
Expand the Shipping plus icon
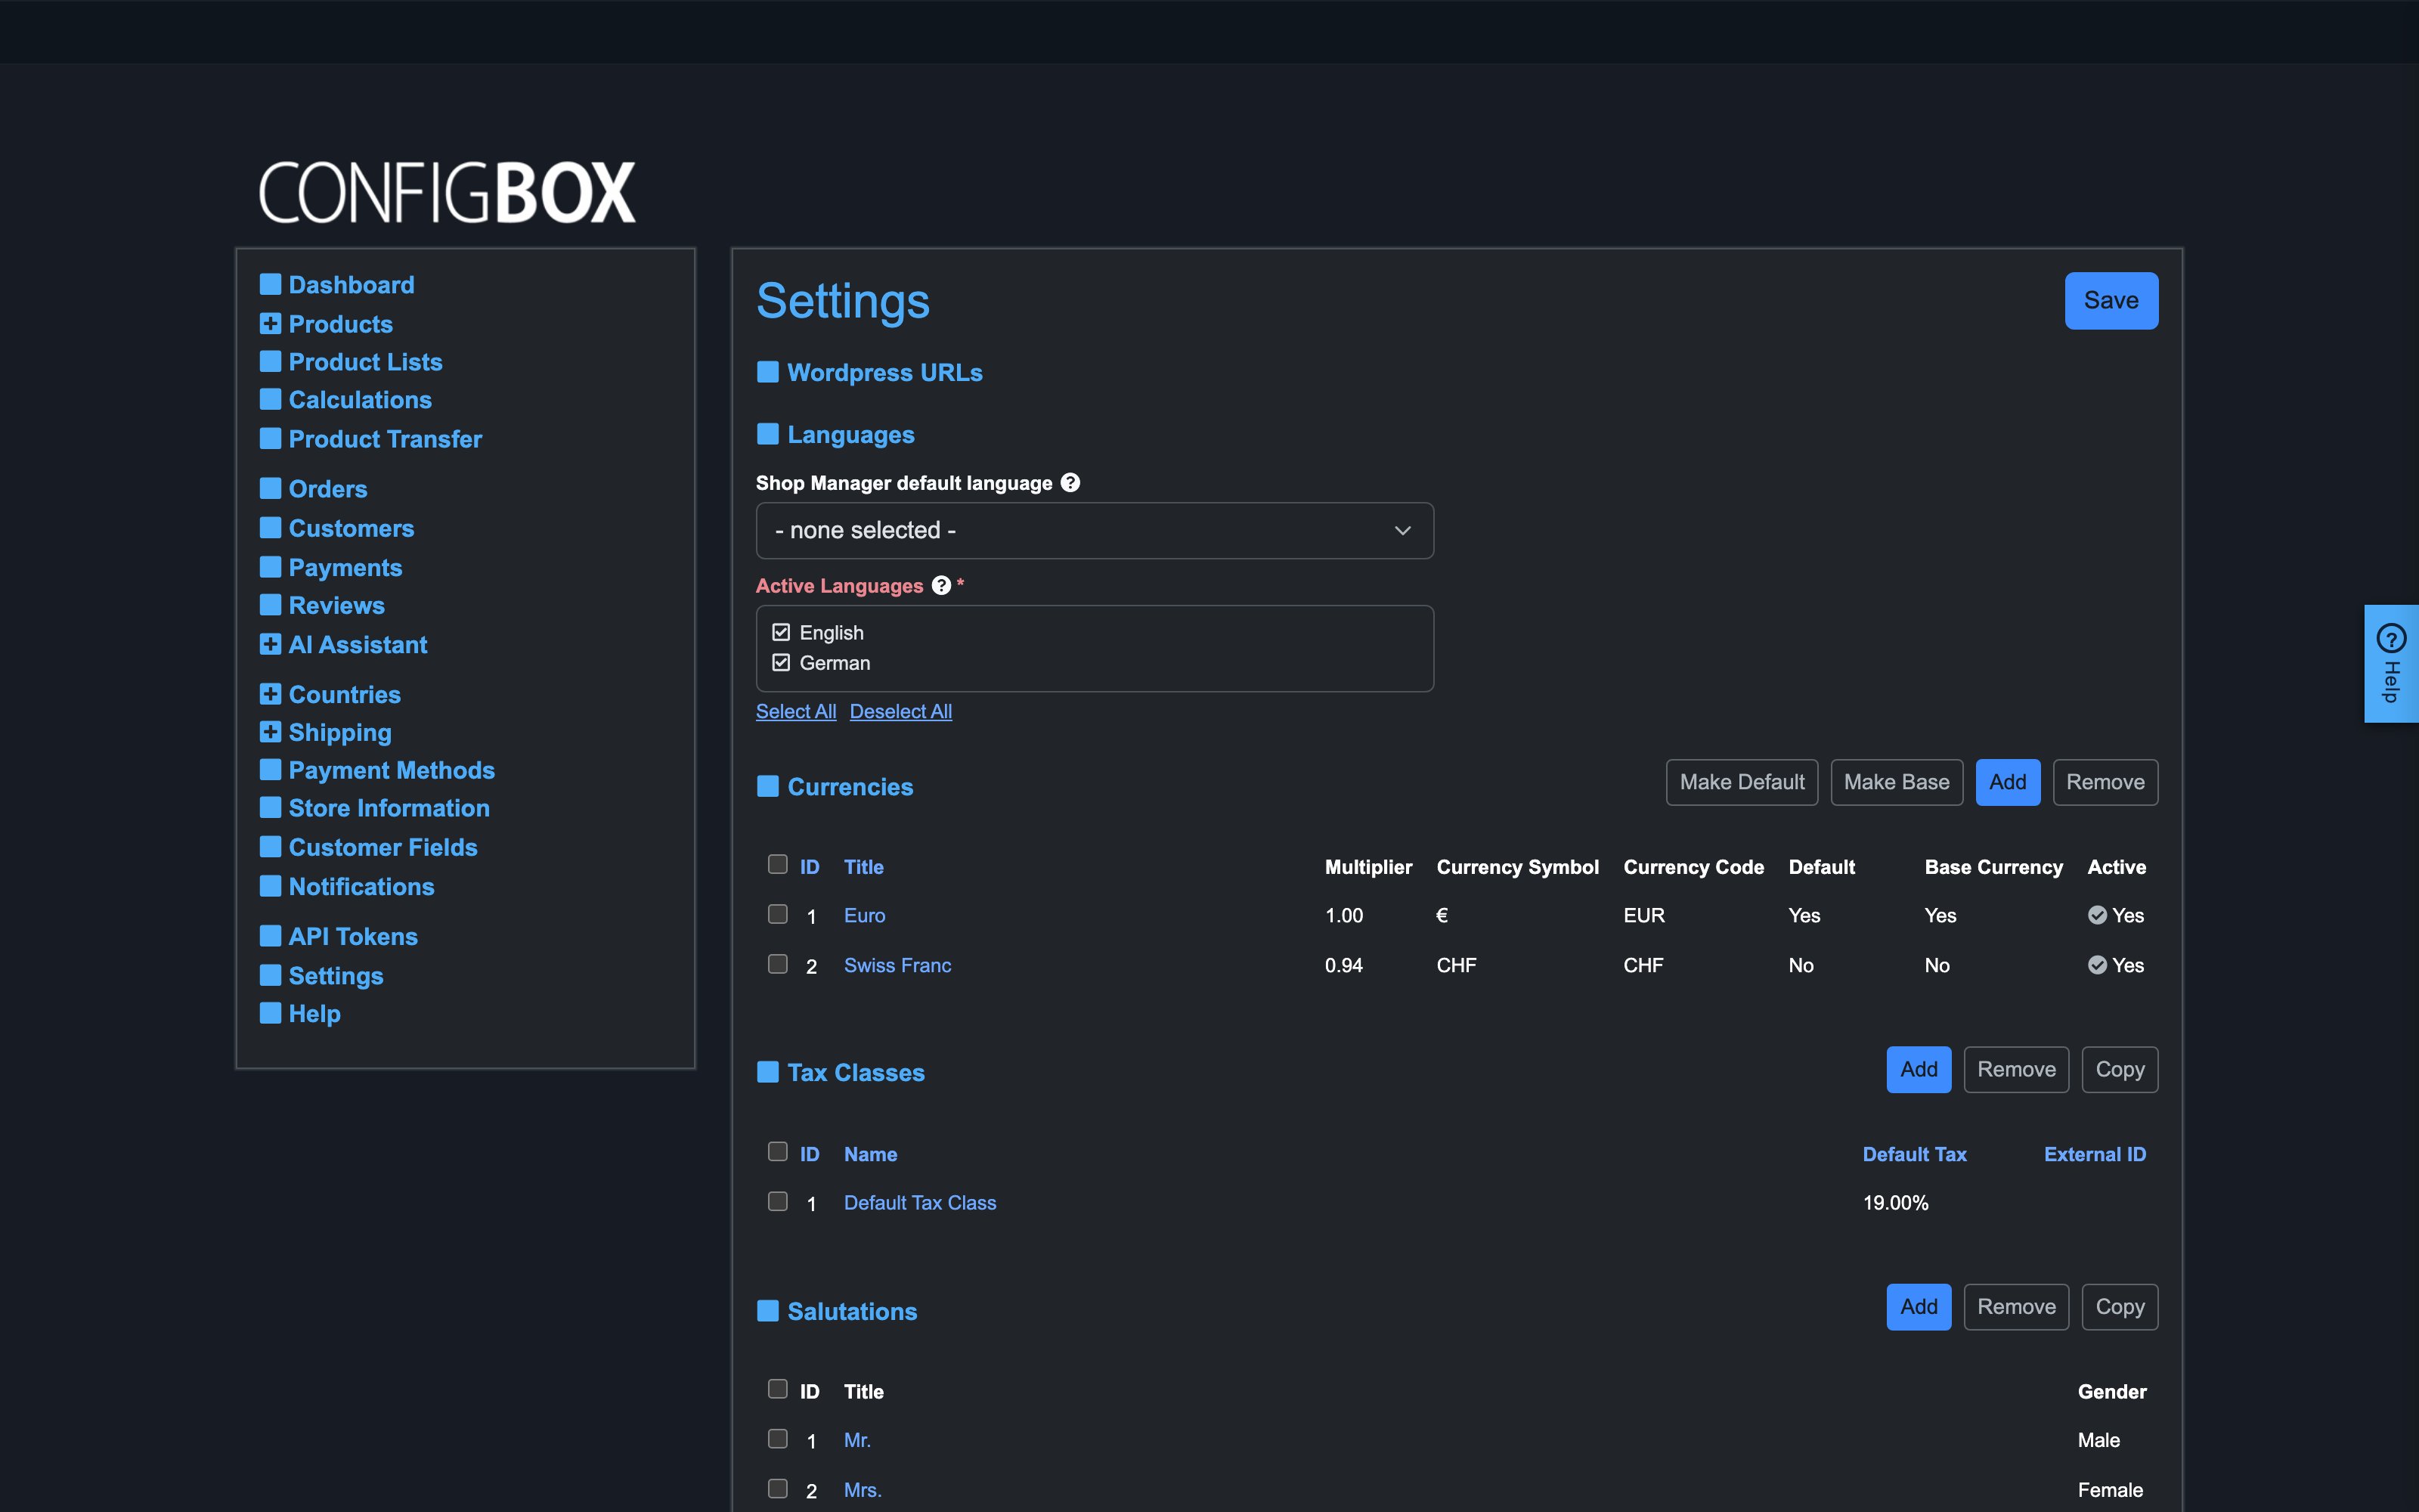(x=270, y=732)
